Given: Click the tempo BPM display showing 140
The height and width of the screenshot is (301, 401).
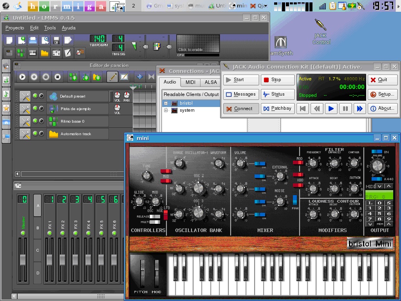Looking at the screenshot, I should pyautogui.click(x=98, y=39).
